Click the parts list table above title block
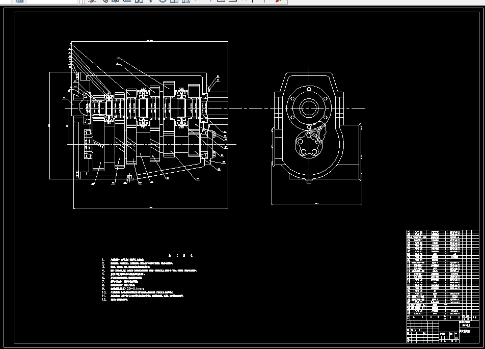Viewport: 485px width, 349px height. 443,275
